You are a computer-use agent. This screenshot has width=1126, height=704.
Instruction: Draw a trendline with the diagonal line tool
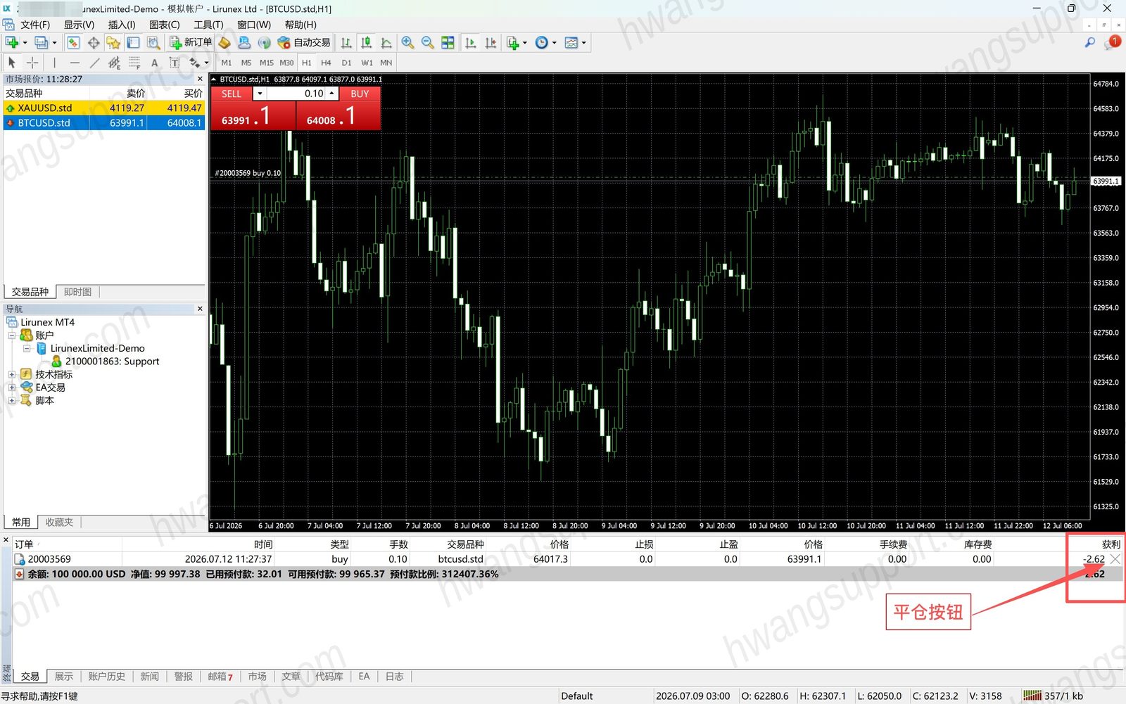tap(94, 63)
